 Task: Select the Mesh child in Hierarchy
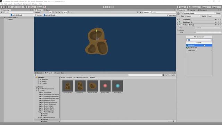11,19
